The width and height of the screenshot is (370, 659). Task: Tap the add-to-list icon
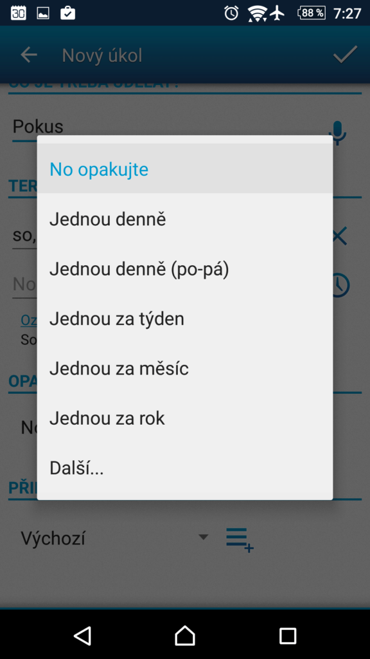(x=240, y=539)
